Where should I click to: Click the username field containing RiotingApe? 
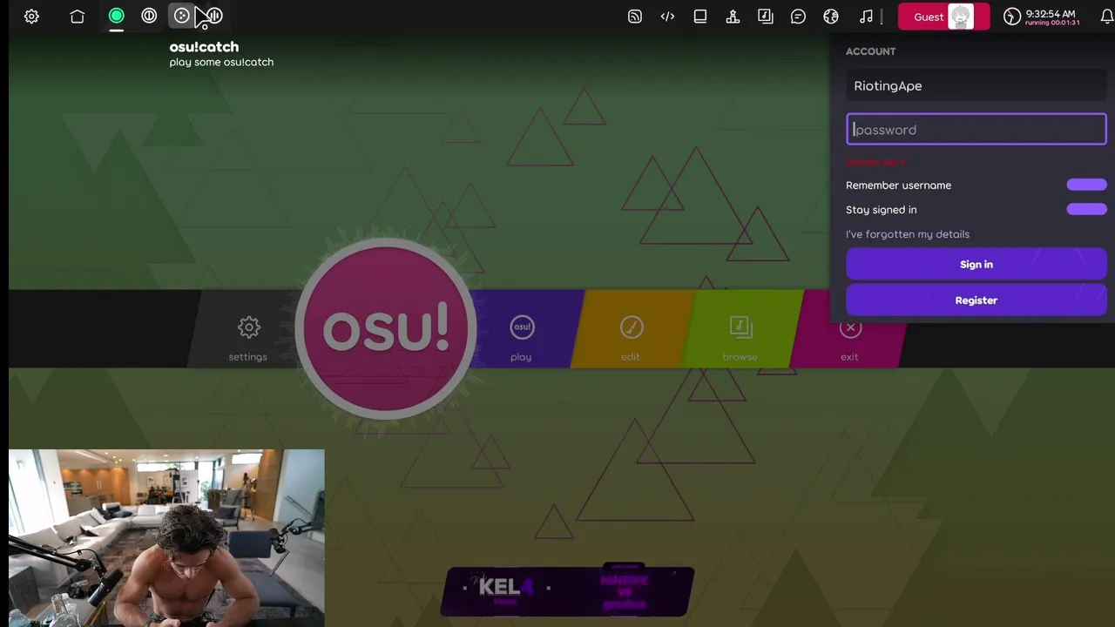point(976,85)
